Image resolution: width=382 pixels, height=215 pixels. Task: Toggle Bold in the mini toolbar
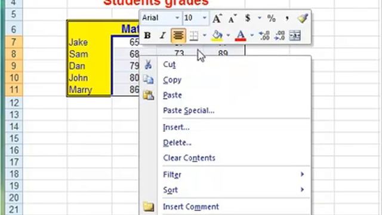click(x=147, y=36)
